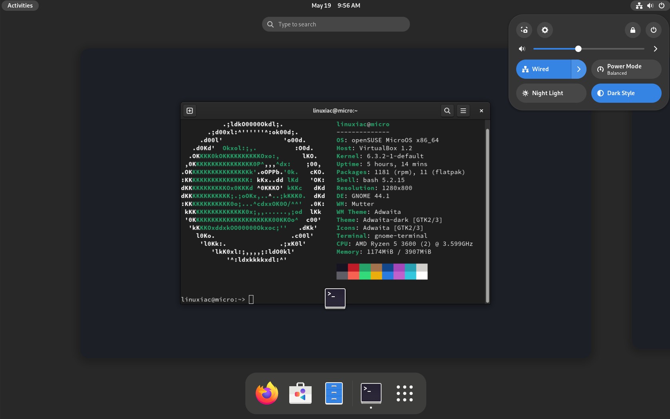Take a screenshot from the quick settings
Screen dimensions: 670x419
point(524,30)
